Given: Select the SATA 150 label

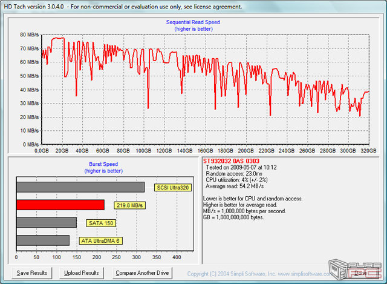Looking at the screenshot, I should tap(101, 223).
